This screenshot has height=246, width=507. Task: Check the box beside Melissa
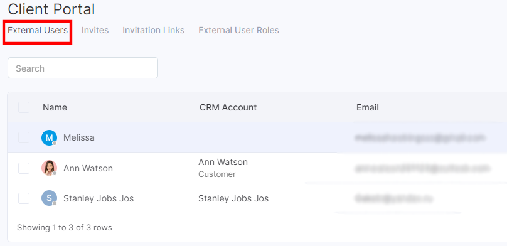24,137
